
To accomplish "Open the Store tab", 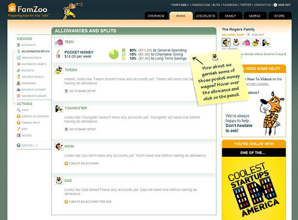I will point(280,16).
